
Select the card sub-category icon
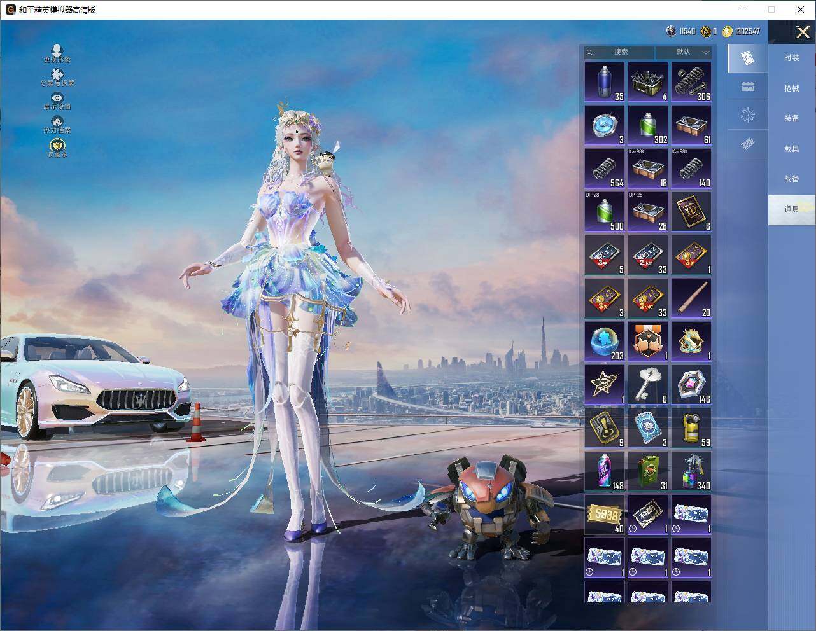tap(748, 59)
